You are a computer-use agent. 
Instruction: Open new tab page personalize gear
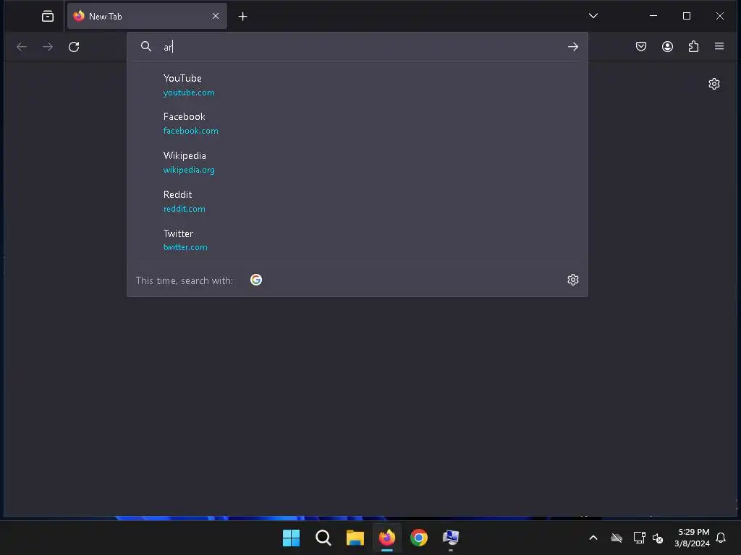click(x=714, y=84)
